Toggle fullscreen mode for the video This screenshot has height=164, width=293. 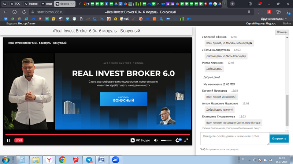click(186, 140)
